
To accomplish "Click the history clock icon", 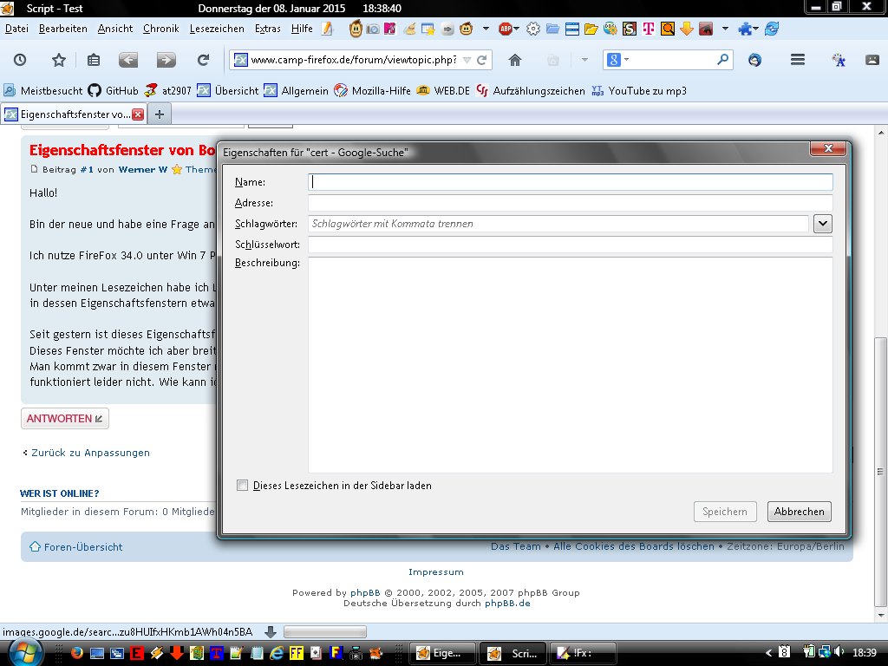I will tap(19, 60).
